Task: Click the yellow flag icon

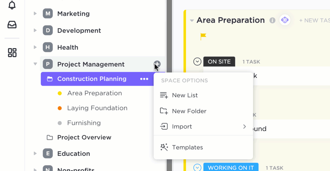Action: pos(203,36)
